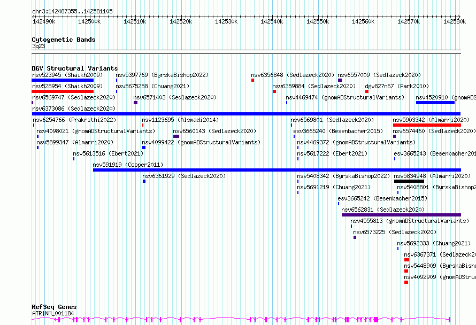This screenshot has width=476, height=325.
Task: Click nsv4098021 (gnomADStructuralVariants) label
Action: click(96, 131)
